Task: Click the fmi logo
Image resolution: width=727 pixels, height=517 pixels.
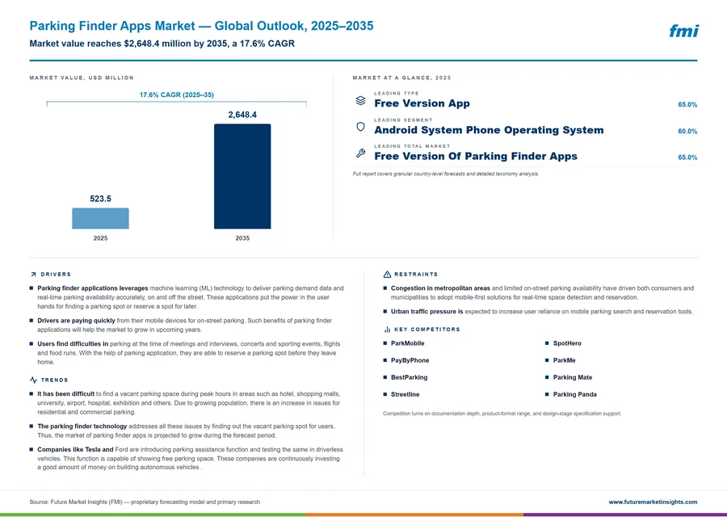Action: 683,31
